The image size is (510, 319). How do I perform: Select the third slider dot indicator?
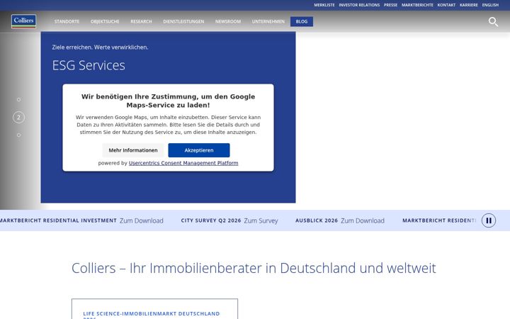click(x=19, y=135)
